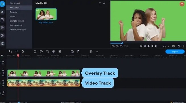
Task: Open the Stickers tab icon
Action: click(x=2, y=35)
